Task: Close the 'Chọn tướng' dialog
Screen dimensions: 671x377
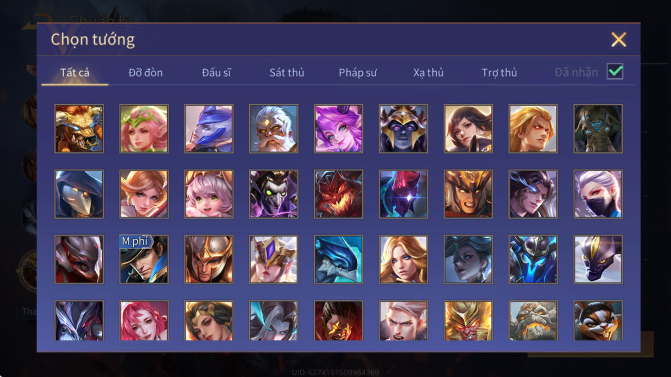Action: [618, 39]
